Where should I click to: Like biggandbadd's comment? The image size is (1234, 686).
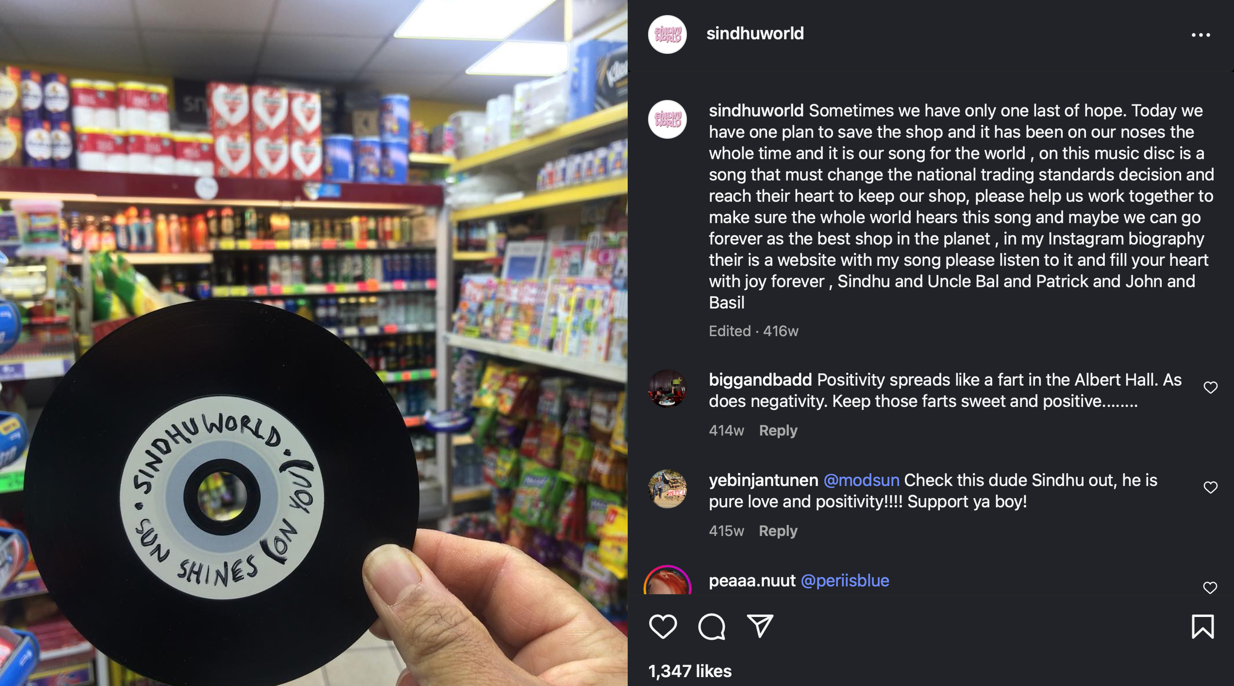click(x=1210, y=388)
